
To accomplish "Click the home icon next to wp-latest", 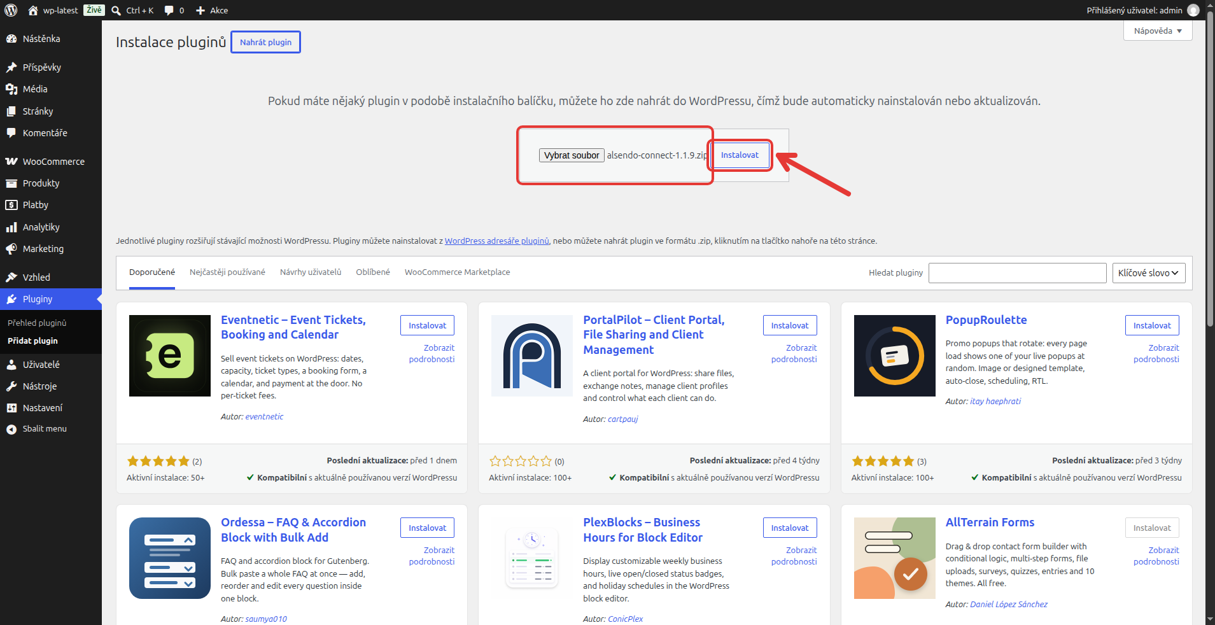I will coord(33,10).
